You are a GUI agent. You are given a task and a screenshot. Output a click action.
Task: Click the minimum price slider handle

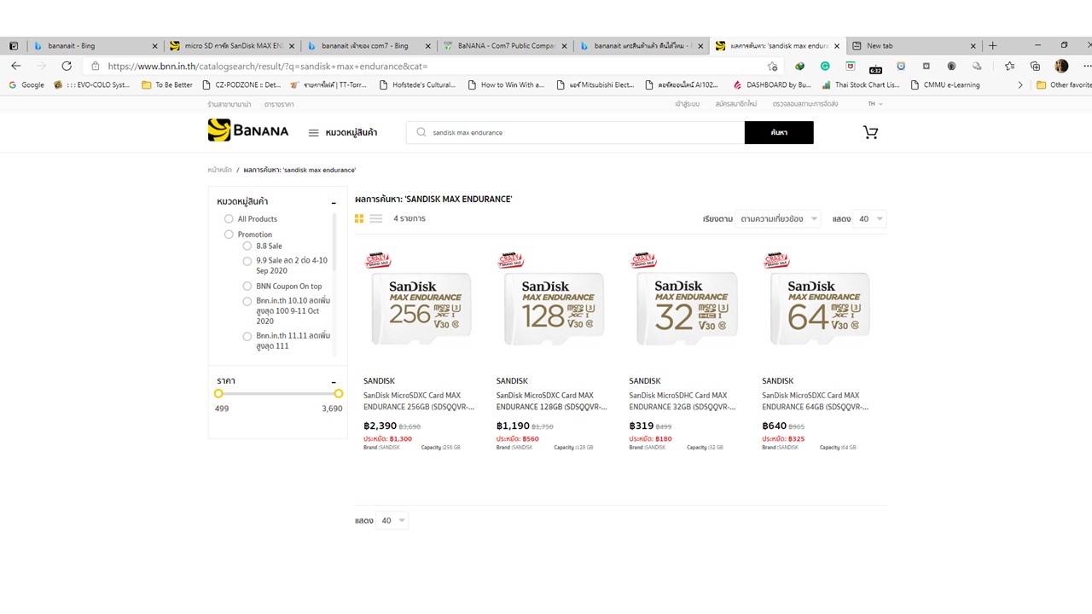pyautogui.click(x=218, y=393)
